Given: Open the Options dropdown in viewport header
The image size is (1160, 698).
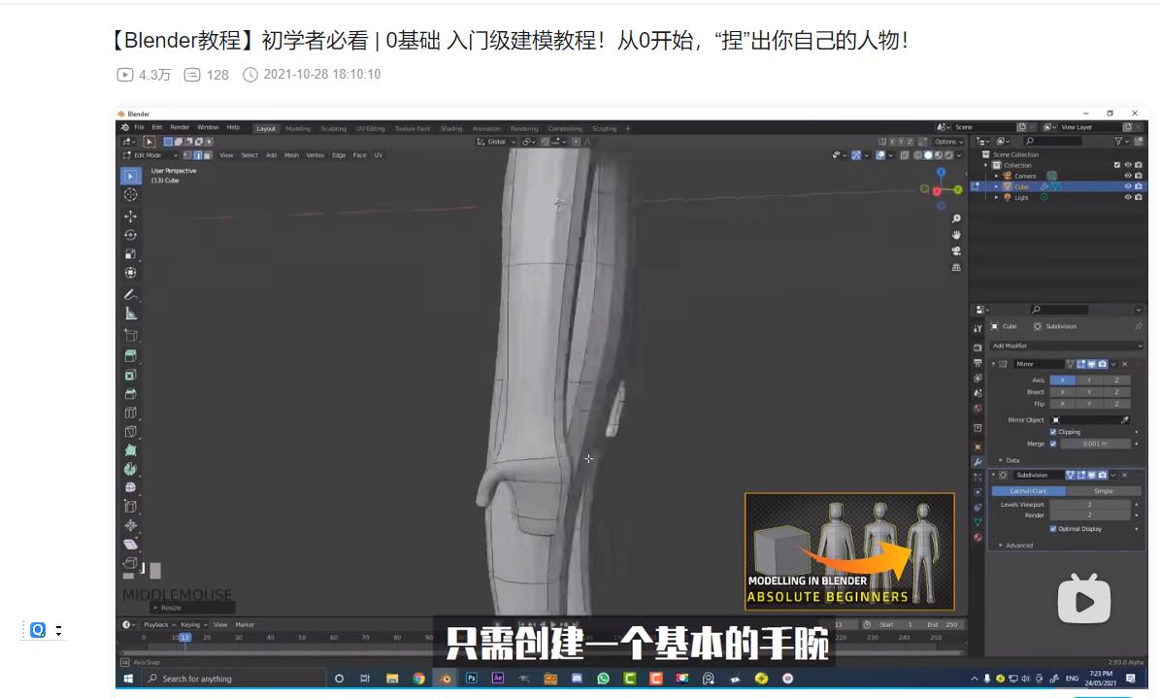Looking at the screenshot, I should coord(947,142).
